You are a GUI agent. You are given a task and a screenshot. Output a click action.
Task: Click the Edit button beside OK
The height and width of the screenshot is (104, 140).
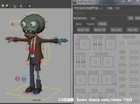point(137,18)
